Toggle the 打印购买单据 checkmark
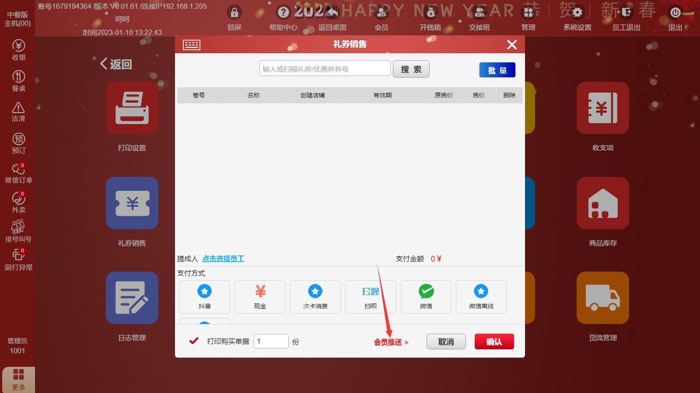700x393 pixels. (x=194, y=341)
